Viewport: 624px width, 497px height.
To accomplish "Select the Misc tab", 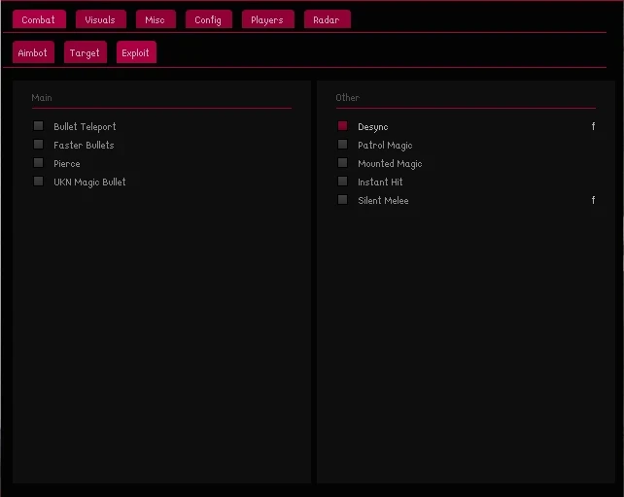I will pos(156,19).
